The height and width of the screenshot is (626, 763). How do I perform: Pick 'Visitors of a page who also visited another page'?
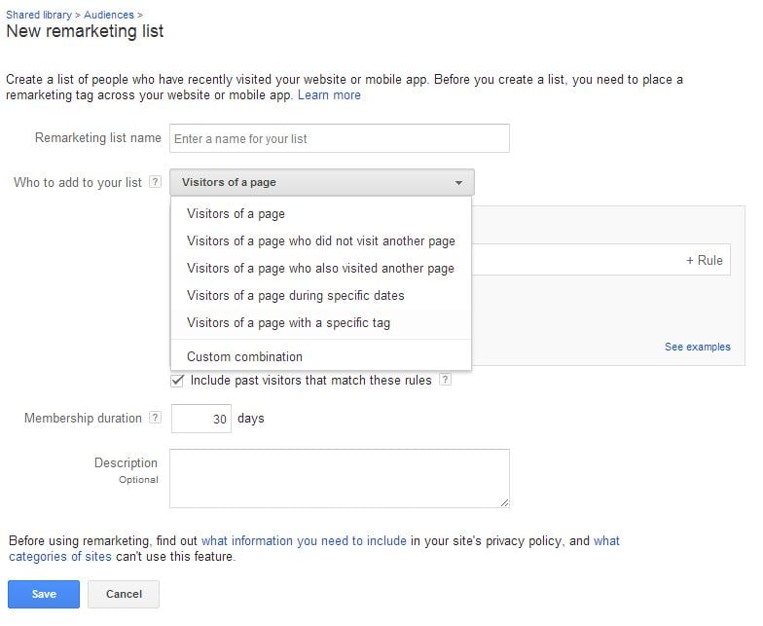tap(320, 269)
